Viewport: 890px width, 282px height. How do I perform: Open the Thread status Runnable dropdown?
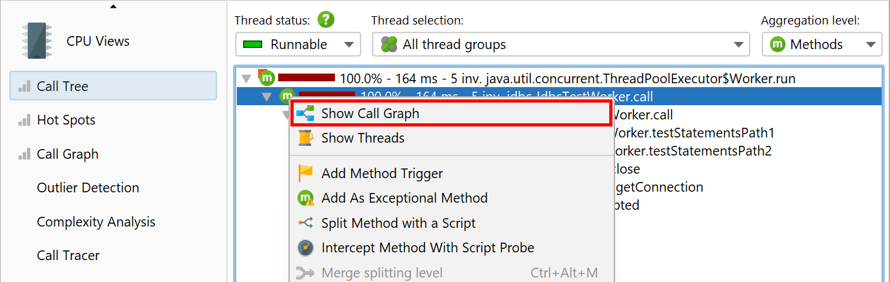point(298,45)
